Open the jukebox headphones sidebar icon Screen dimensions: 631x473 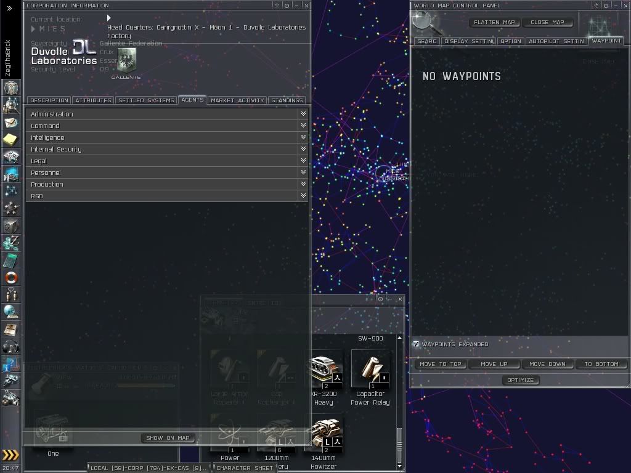(11, 347)
